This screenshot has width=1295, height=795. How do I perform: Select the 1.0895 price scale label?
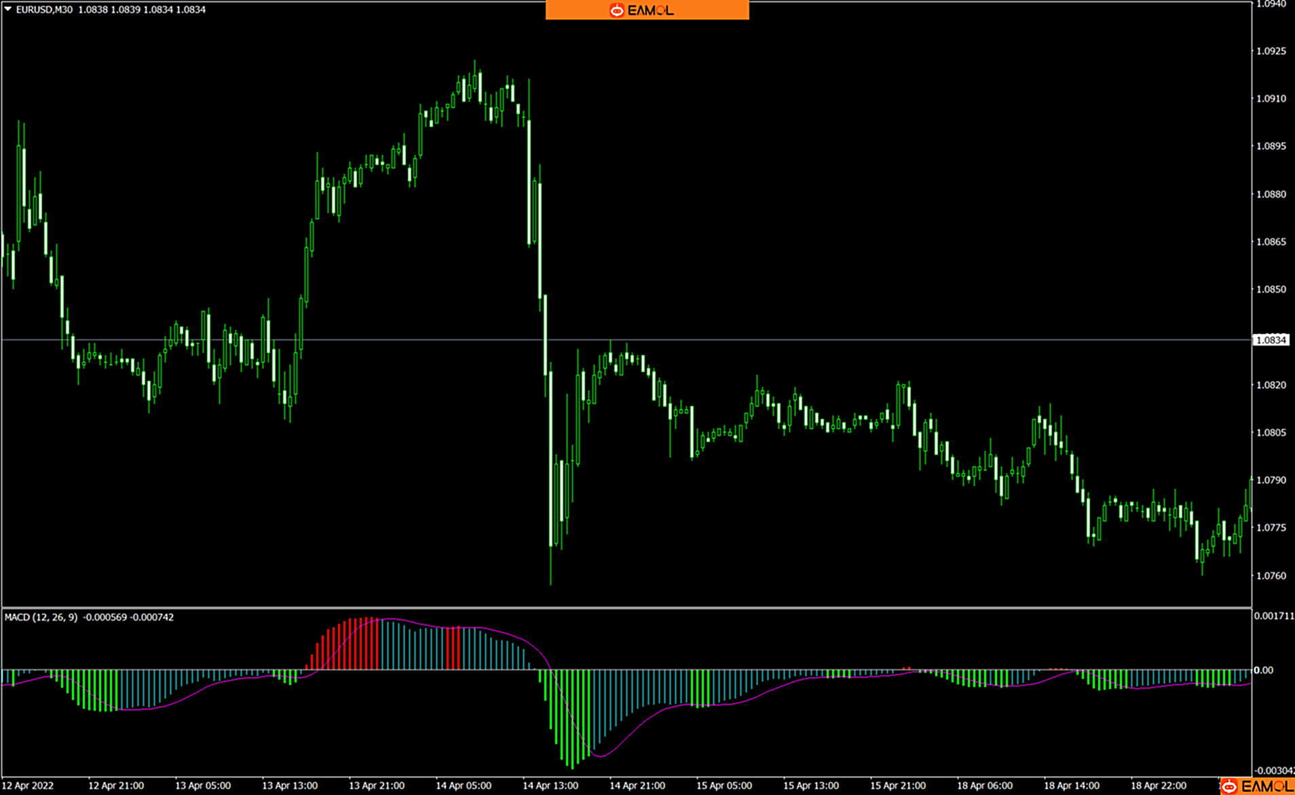click(1271, 146)
